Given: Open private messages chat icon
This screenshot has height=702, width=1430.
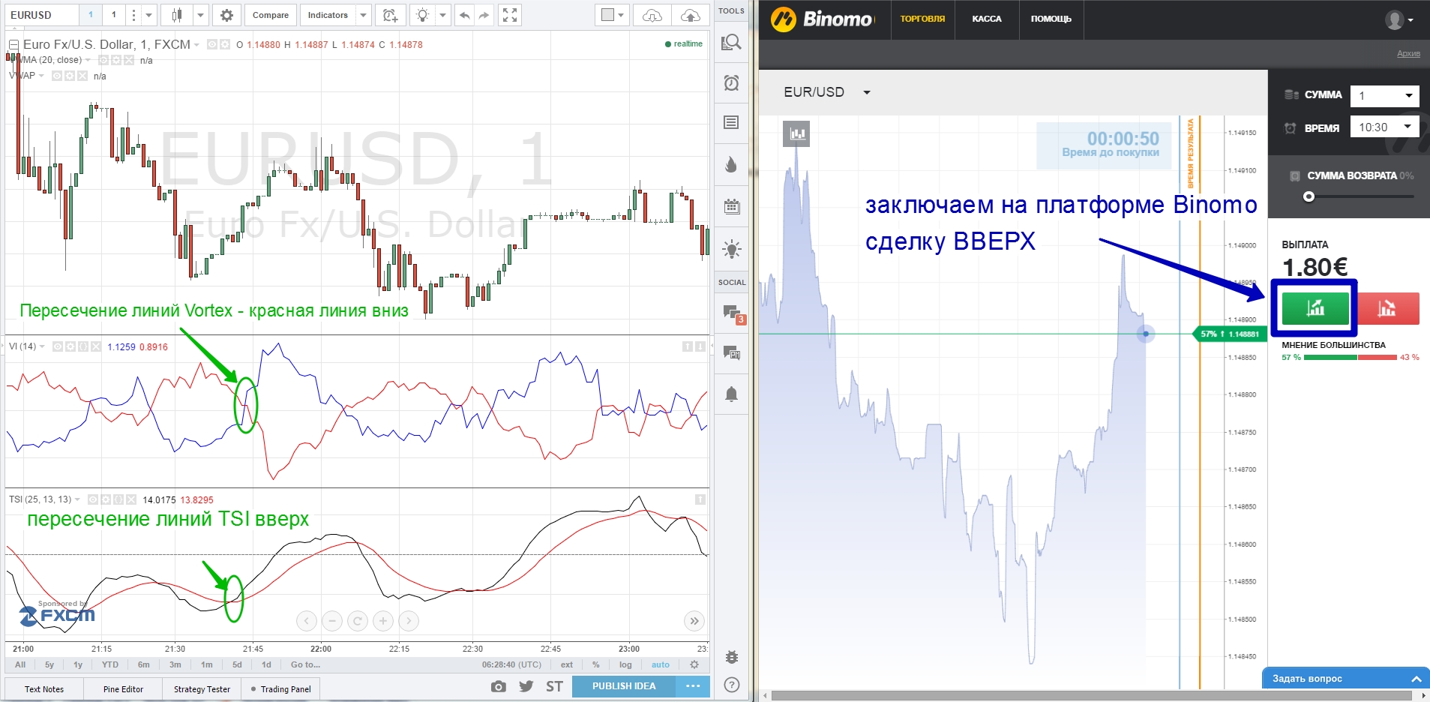Looking at the screenshot, I should 731,352.
